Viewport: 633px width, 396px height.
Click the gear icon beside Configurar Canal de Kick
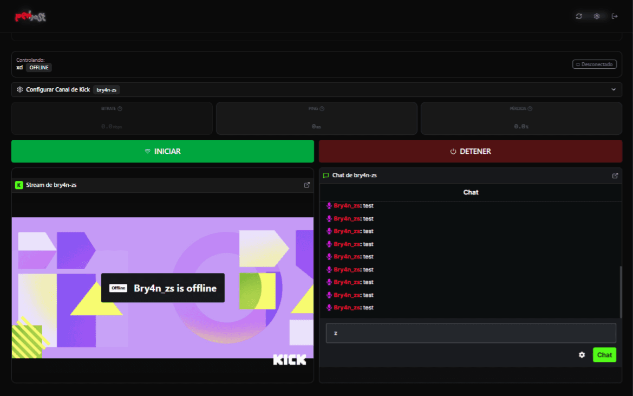click(x=20, y=90)
